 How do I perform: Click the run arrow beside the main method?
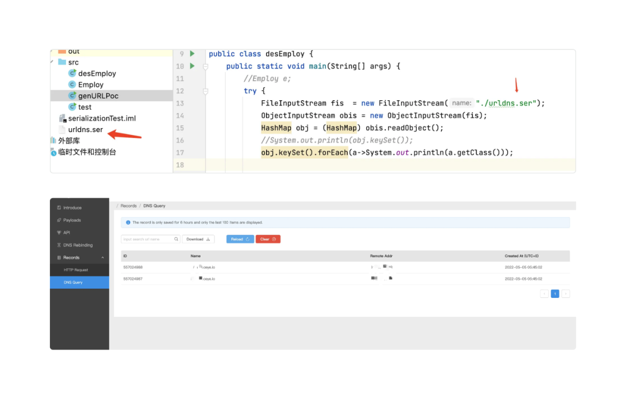click(192, 66)
